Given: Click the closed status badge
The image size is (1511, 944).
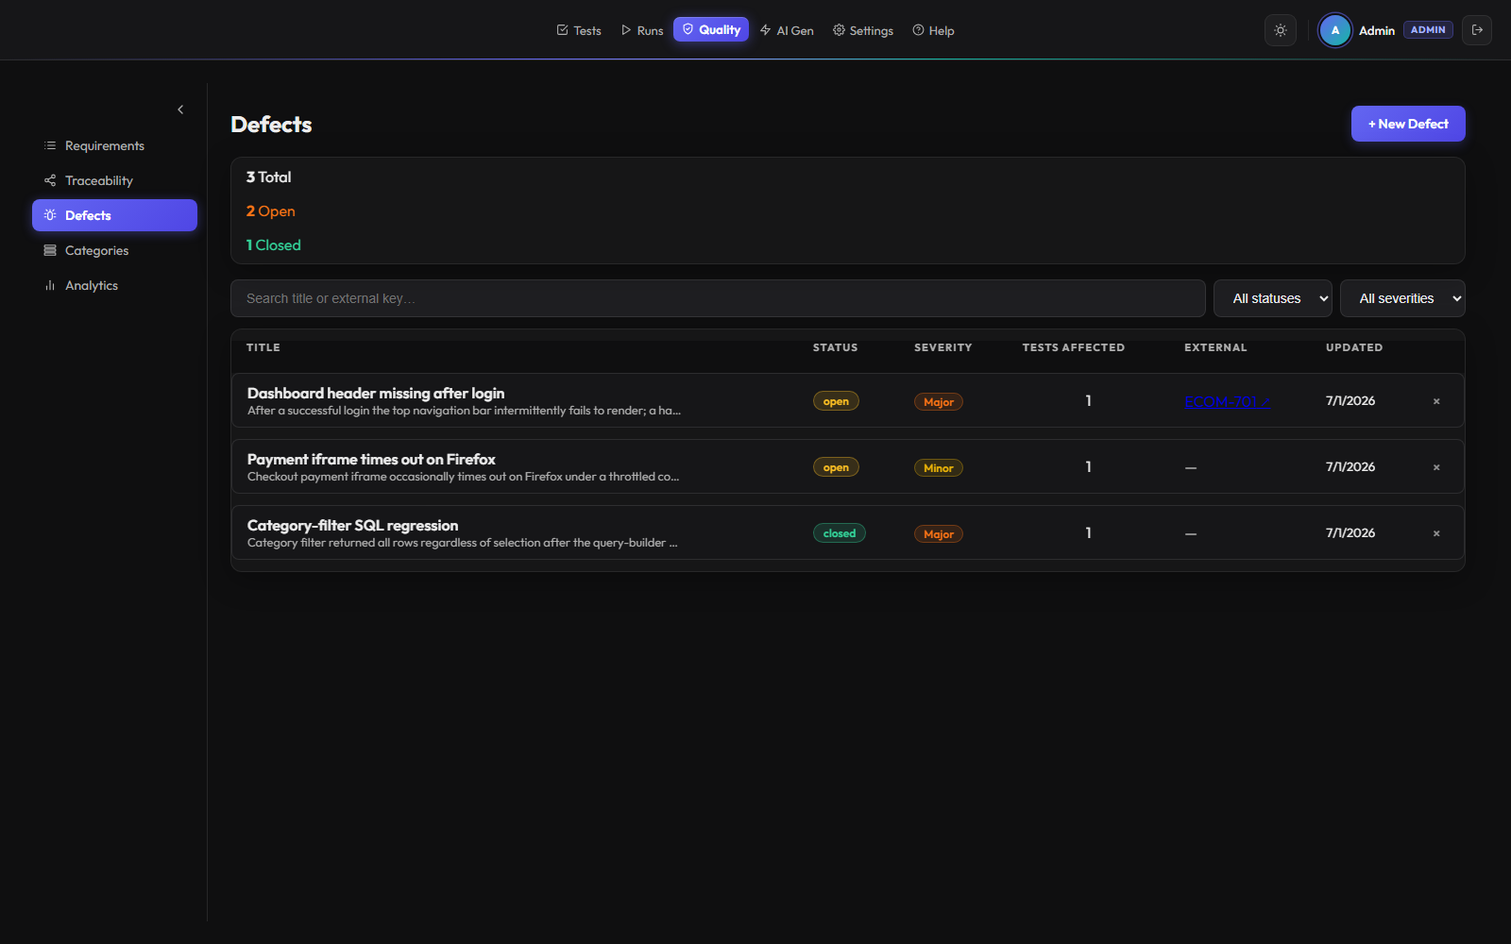Looking at the screenshot, I should (x=840, y=533).
